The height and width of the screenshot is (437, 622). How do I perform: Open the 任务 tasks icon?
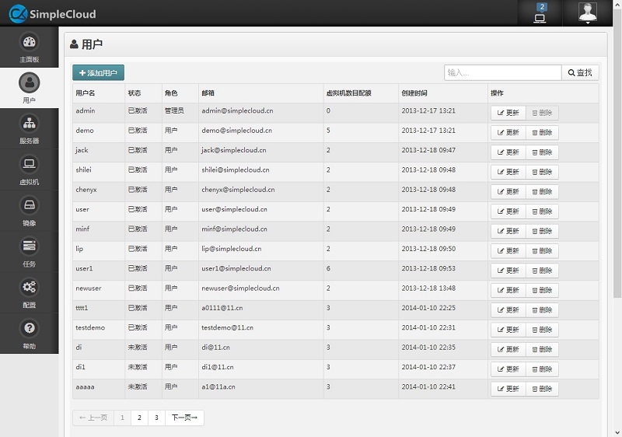tap(29, 247)
